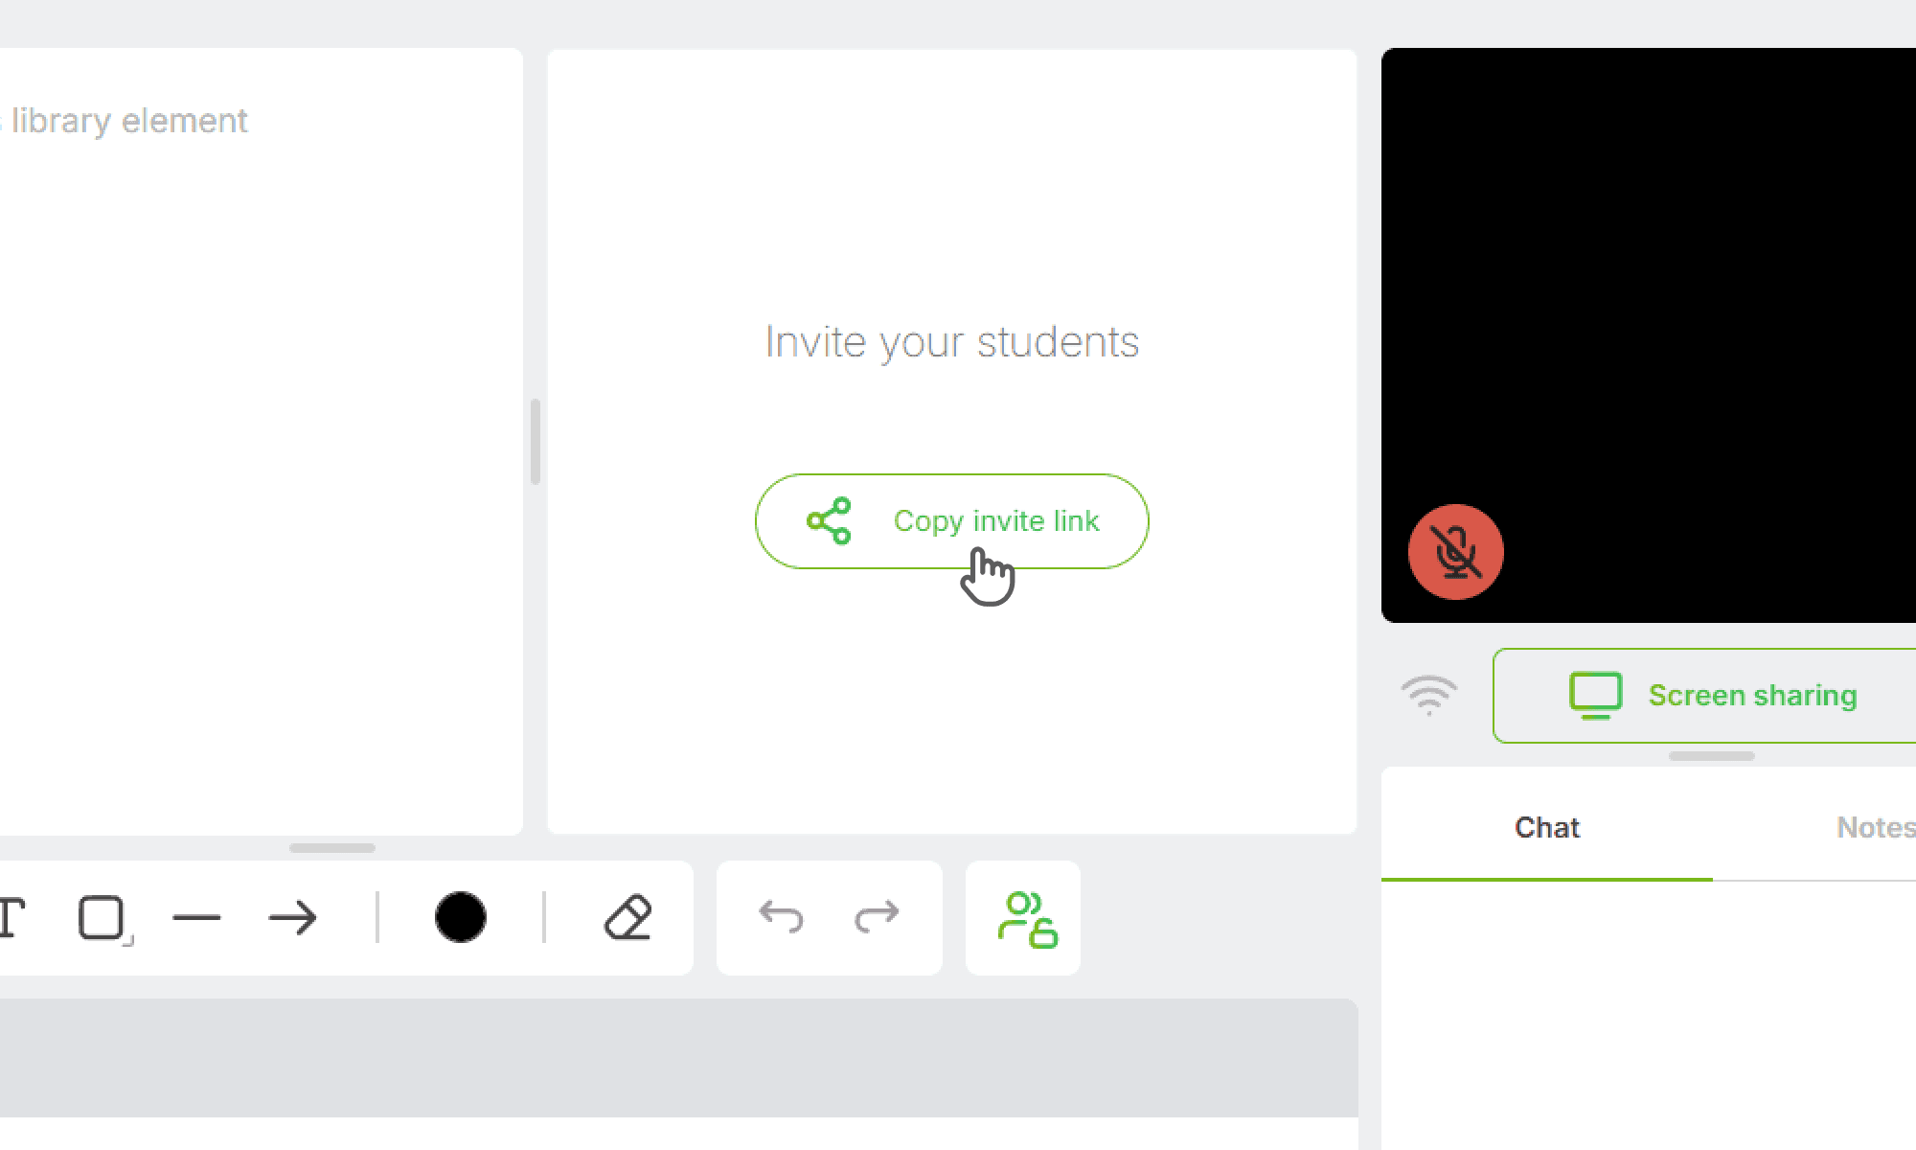Redo the reverted whiteboard action
The height and width of the screenshot is (1150, 1916).
point(877,917)
